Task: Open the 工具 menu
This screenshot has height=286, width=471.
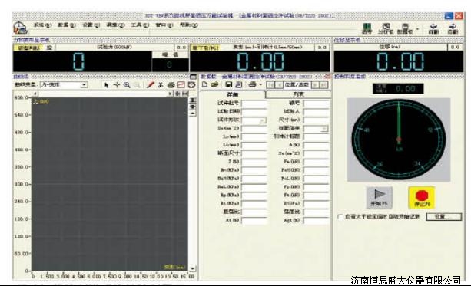Action: point(140,25)
